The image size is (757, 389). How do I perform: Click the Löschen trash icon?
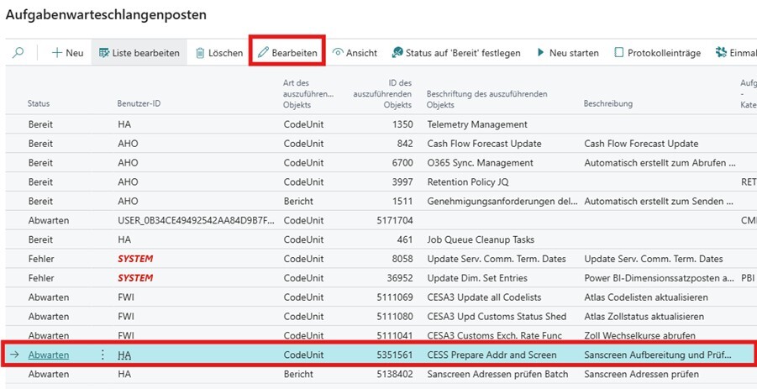(x=200, y=53)
